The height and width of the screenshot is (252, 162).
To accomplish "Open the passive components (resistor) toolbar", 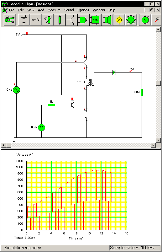I will 60,20.
